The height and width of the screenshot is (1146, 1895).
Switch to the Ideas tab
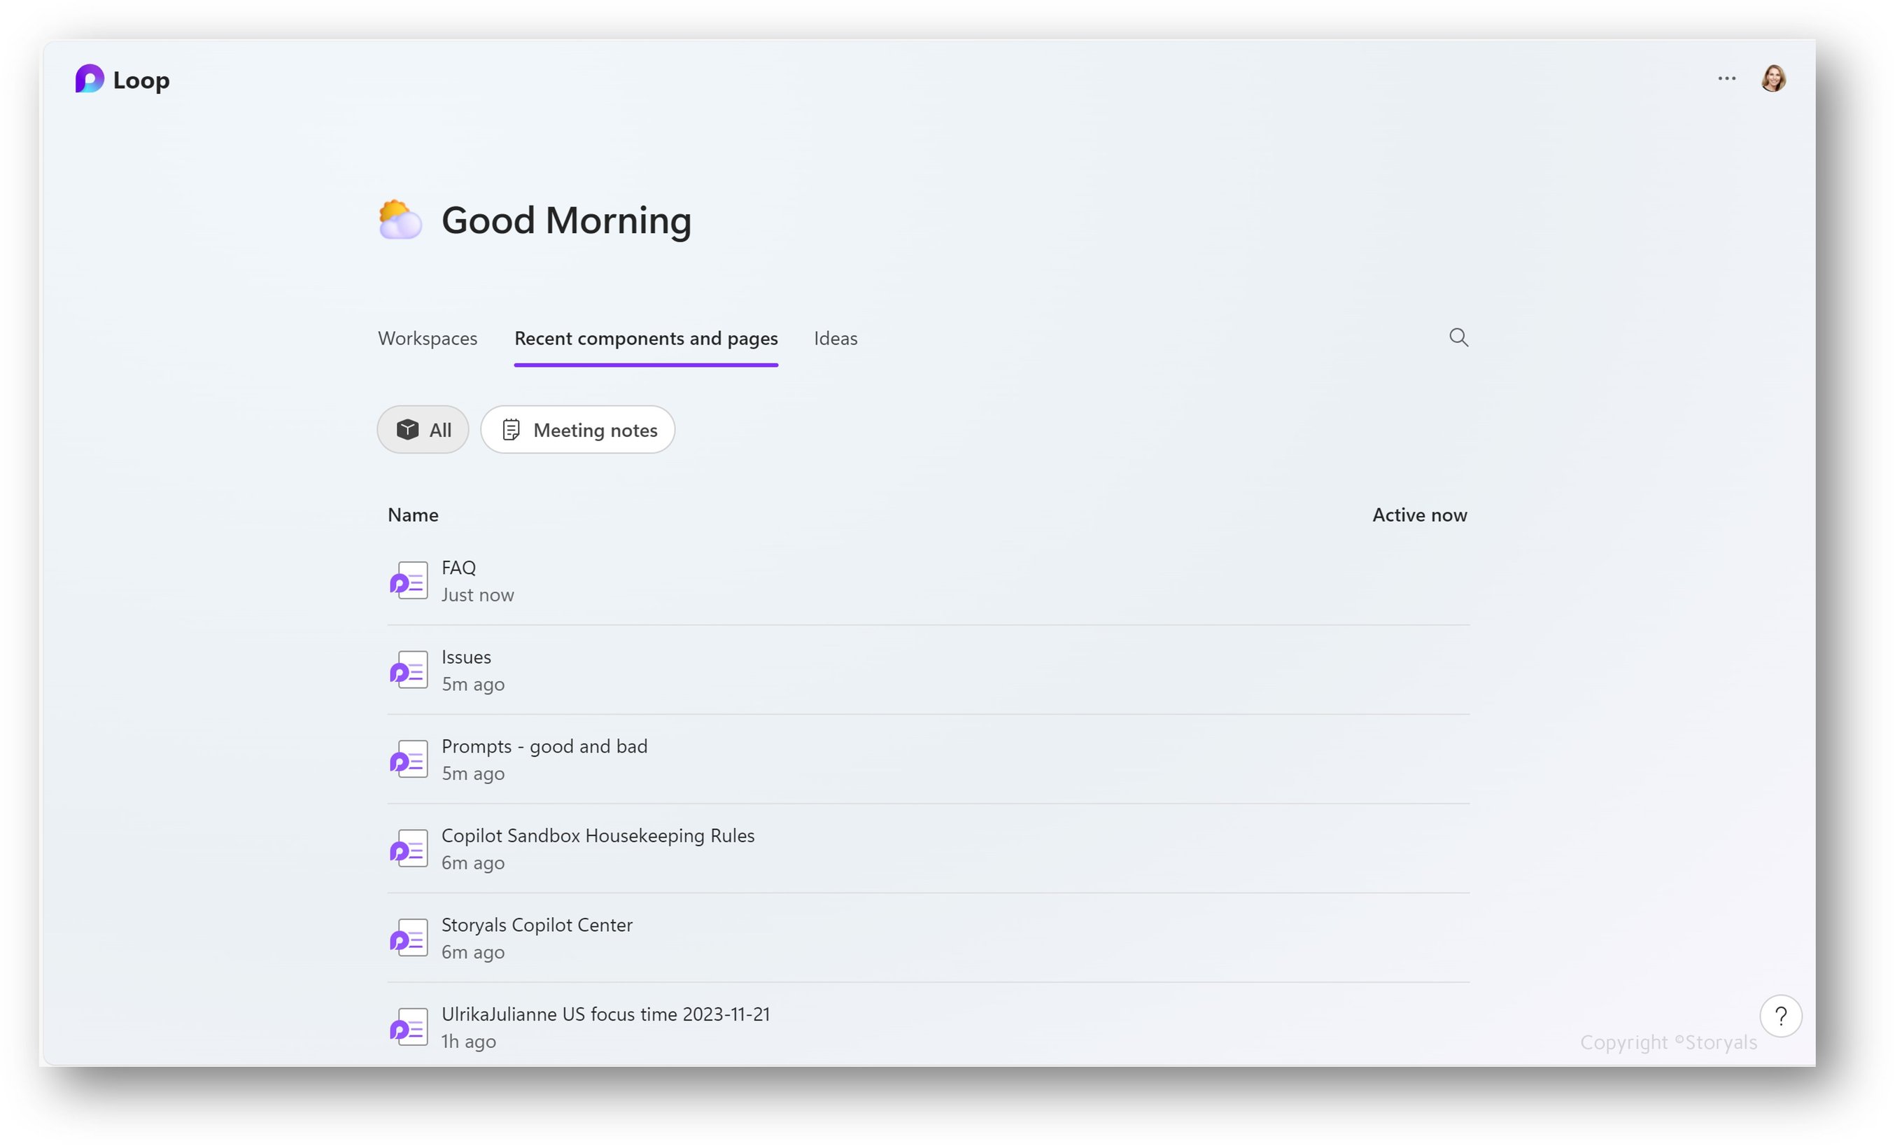point(836,338)
